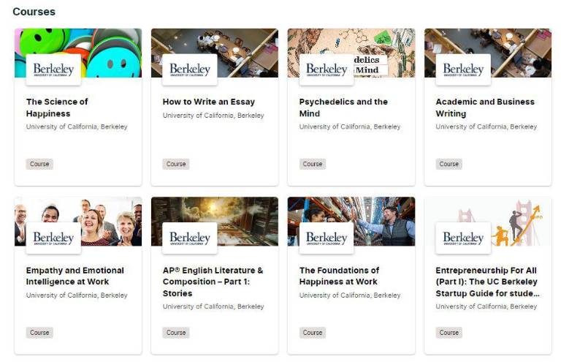Open Psychedelics and the Mind course title

point(343,108)
